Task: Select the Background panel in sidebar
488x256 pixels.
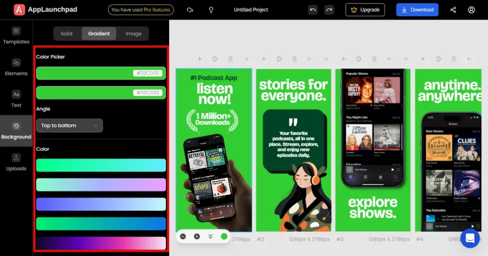Action: [16, 131]
